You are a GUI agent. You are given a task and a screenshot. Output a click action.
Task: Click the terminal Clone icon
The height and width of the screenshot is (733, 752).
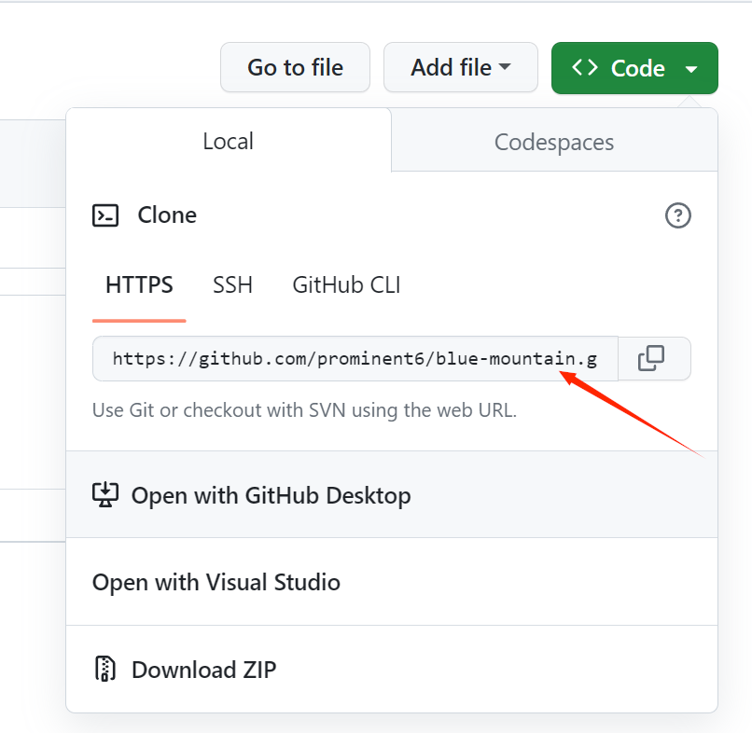click(x=105, y=215)
